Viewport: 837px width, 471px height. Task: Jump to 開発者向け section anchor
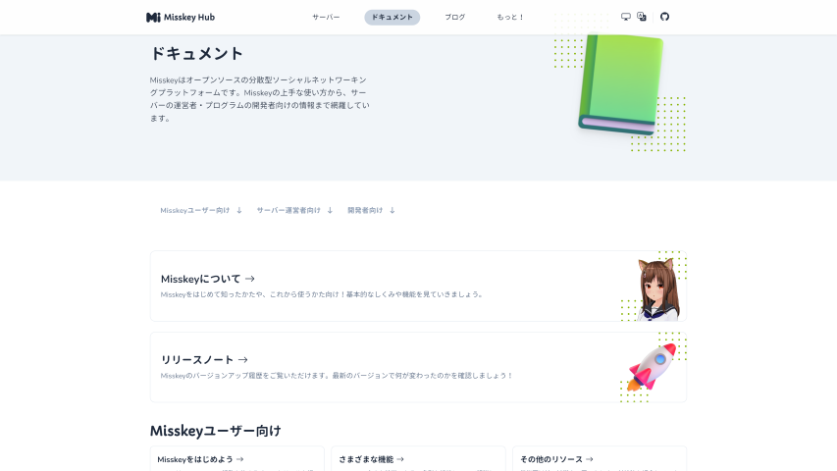tap(372, 210)
